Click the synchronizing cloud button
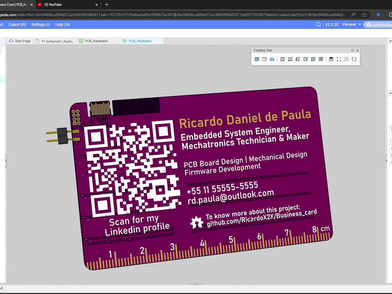The height and width of the screenshot is (294, 392). point(379,24)
